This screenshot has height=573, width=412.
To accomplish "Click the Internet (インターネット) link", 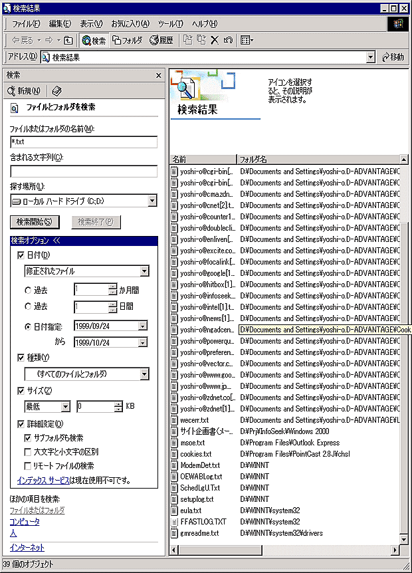I will click(x=27, y=548).
